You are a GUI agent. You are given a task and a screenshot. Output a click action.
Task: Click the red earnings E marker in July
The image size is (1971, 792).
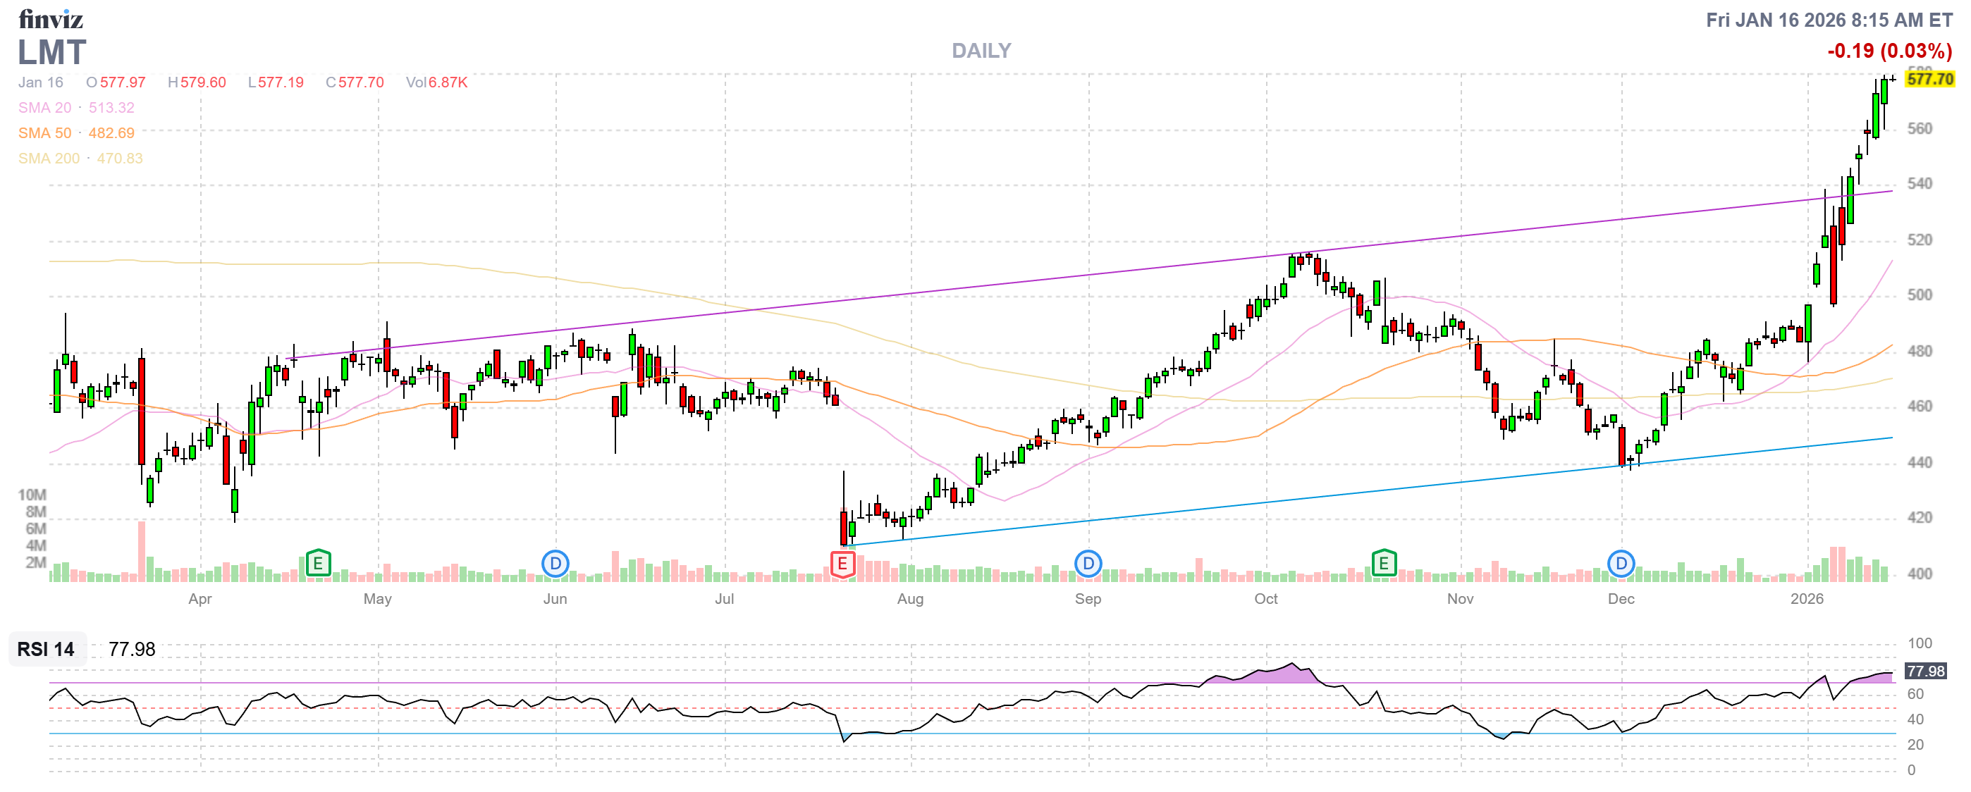(842, 564)
